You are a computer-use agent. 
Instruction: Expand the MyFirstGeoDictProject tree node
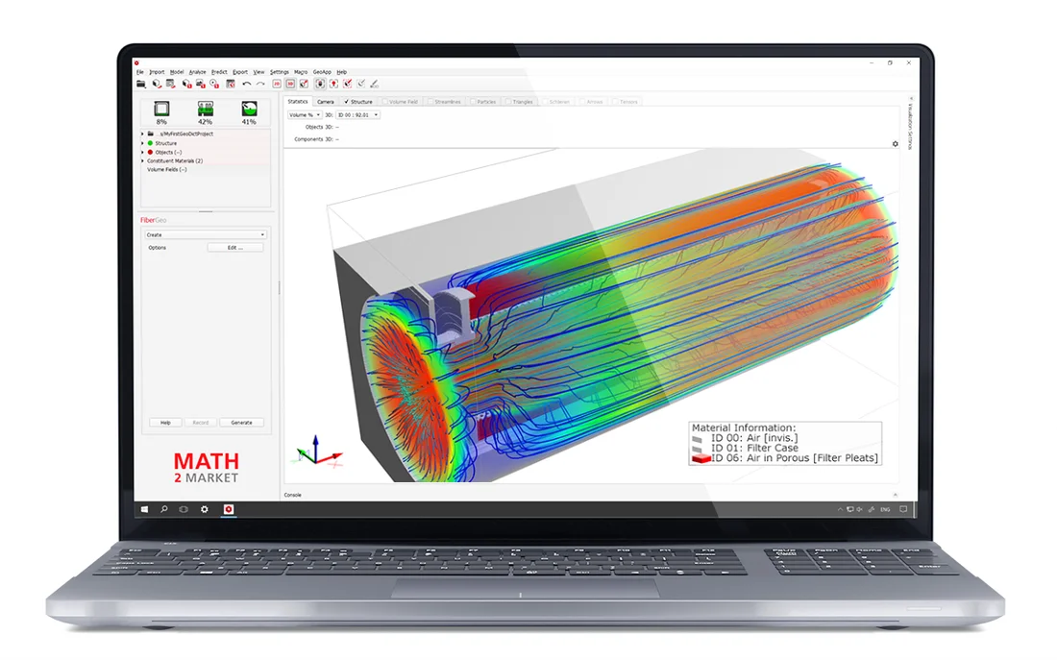(142, 134)
